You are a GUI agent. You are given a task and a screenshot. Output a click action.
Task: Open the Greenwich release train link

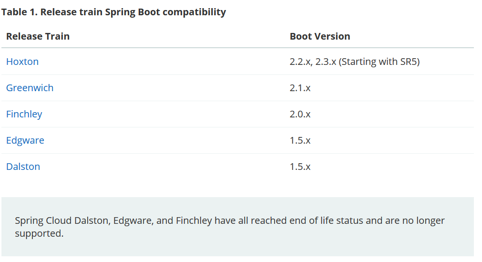30,88
